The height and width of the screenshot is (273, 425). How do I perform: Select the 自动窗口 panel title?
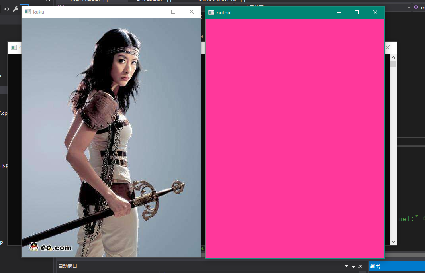(x=68, y=266)
